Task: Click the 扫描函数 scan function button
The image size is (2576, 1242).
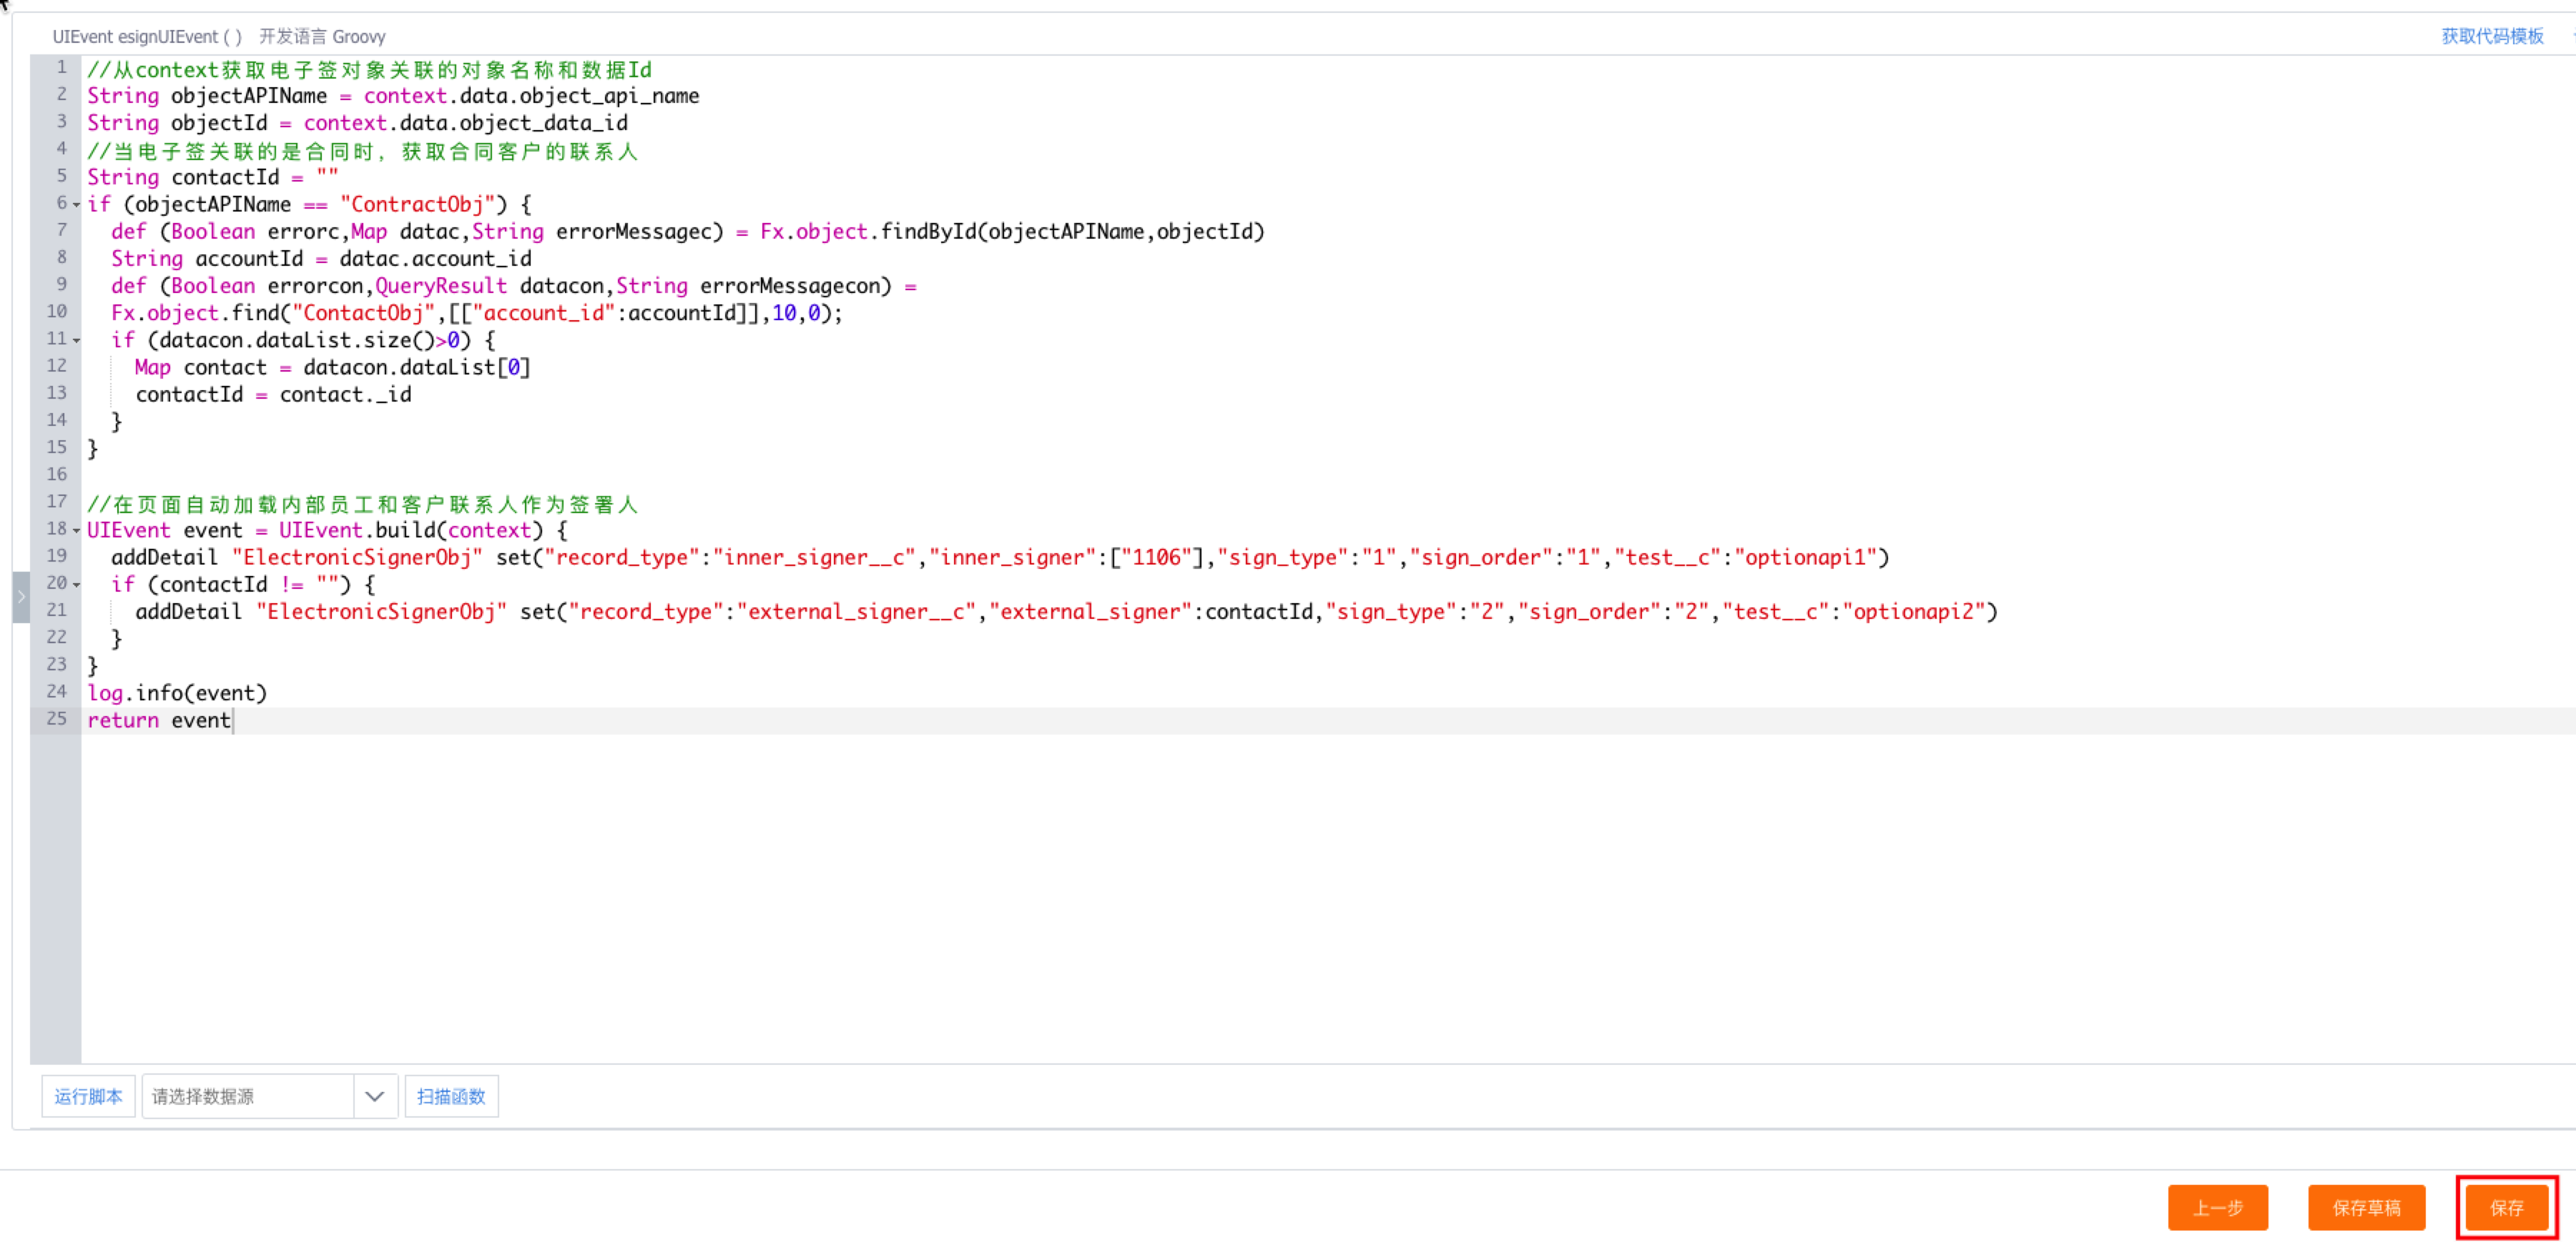Action: coord(451,1096)
